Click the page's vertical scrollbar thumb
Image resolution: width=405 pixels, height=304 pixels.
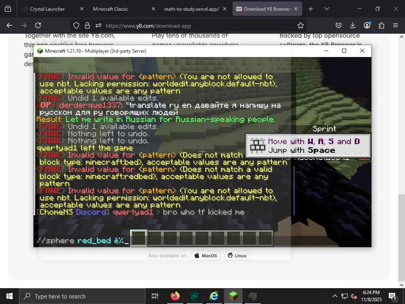pos(401,238)
